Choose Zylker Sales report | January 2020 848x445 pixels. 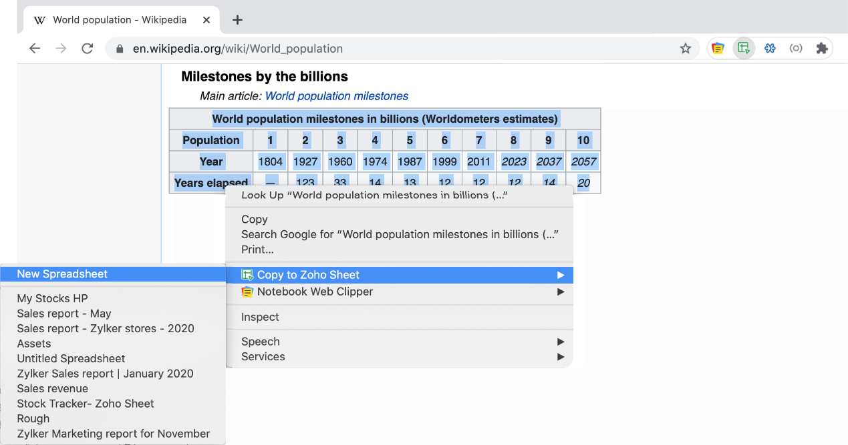point(113,374)
